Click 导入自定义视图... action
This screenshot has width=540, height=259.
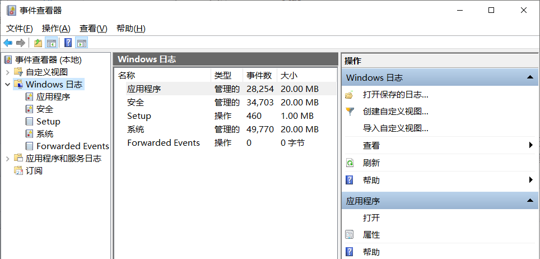[395, 128]
